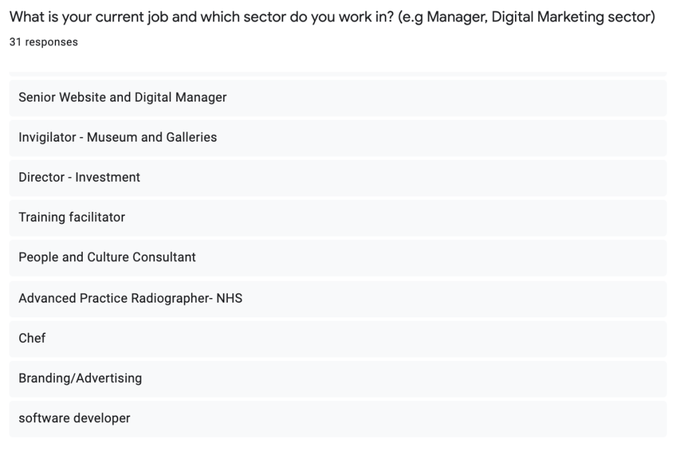684x451 pixels.
Task: Click the 'Director - Investment' response row
Action: point(79,178)
